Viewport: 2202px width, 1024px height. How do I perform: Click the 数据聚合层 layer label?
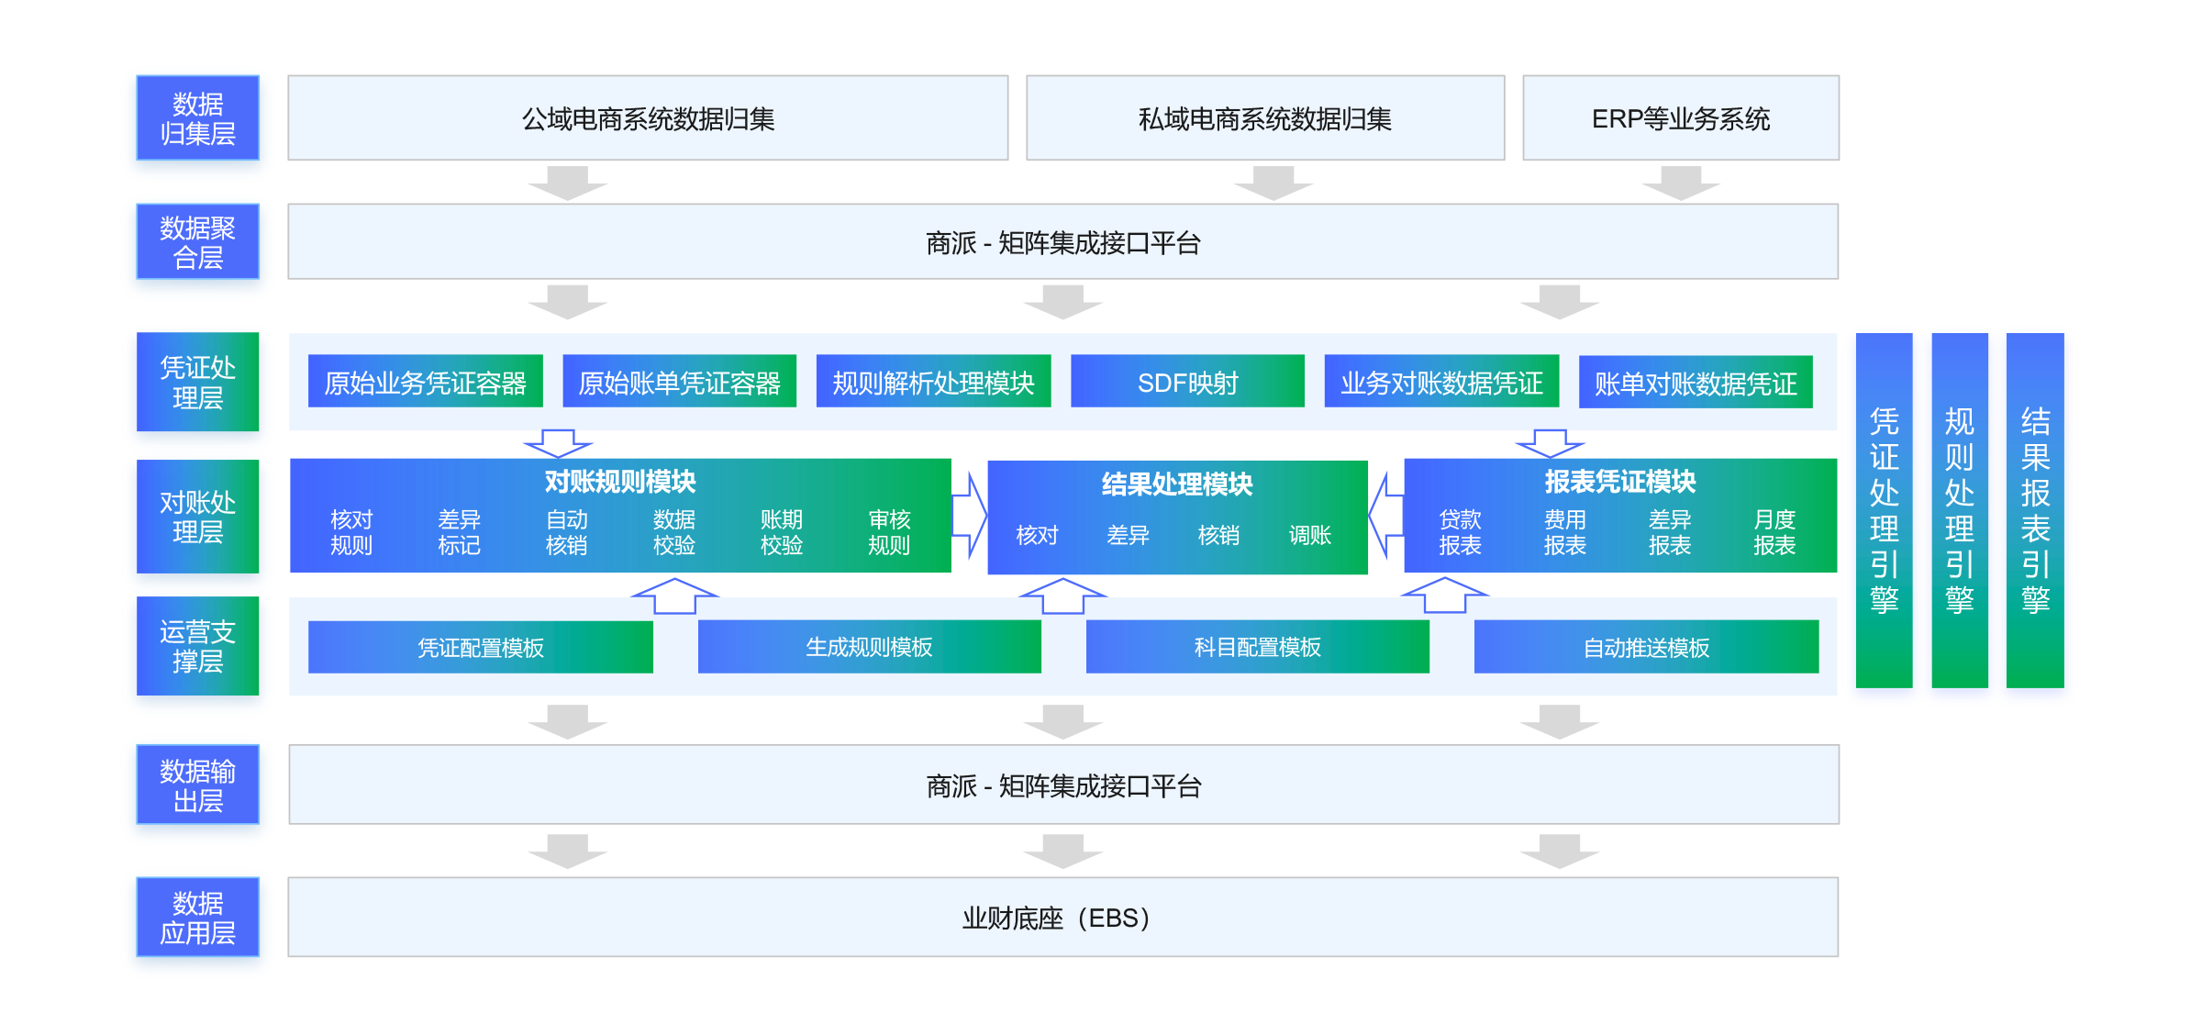coord(197,242)
